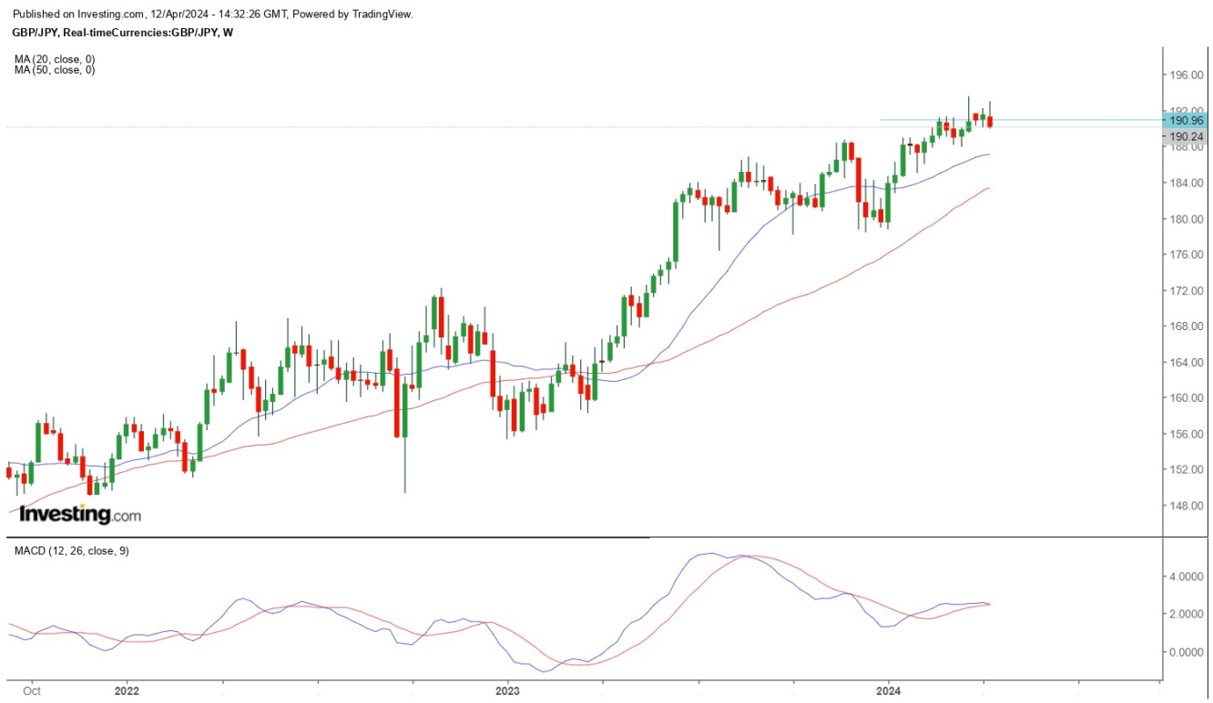1213x703 pixels.
Task: Click the 156.00 price axis label
Action: pos(1187,435)
